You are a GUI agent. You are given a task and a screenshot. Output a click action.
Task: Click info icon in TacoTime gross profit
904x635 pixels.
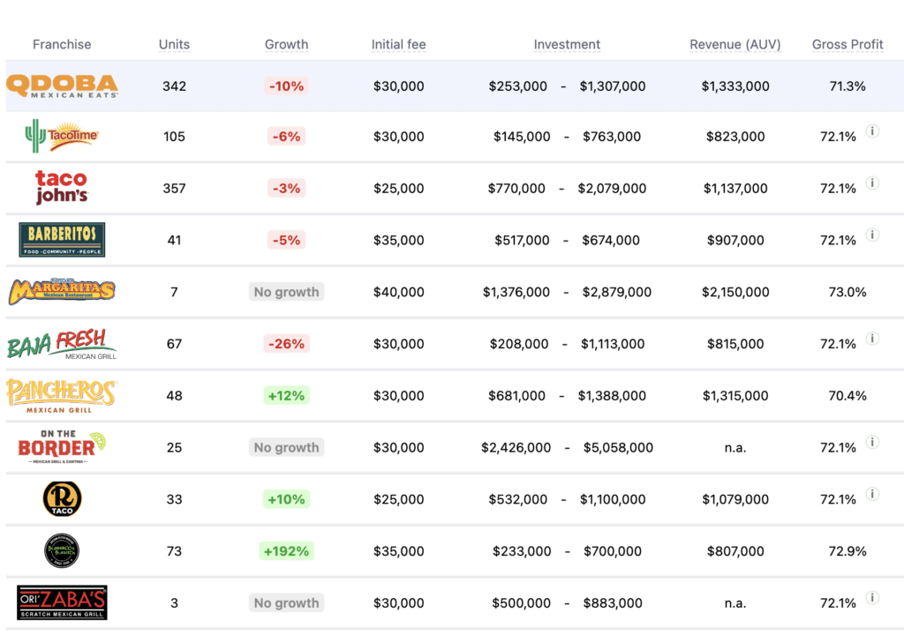click(873, 131)
